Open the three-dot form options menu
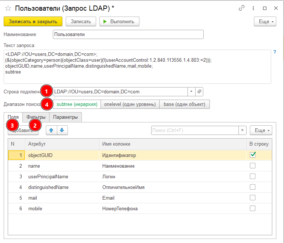This screenshot has width=284, height=243. 253,8
